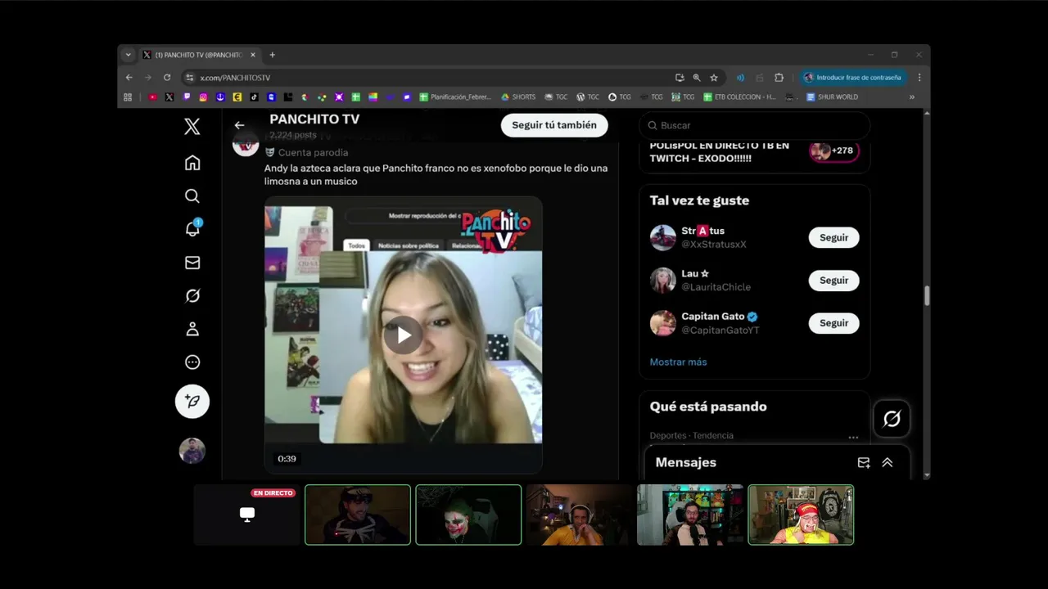Click the Cuenta parodia label
The image size is (1048, 589).
point(313,152)
